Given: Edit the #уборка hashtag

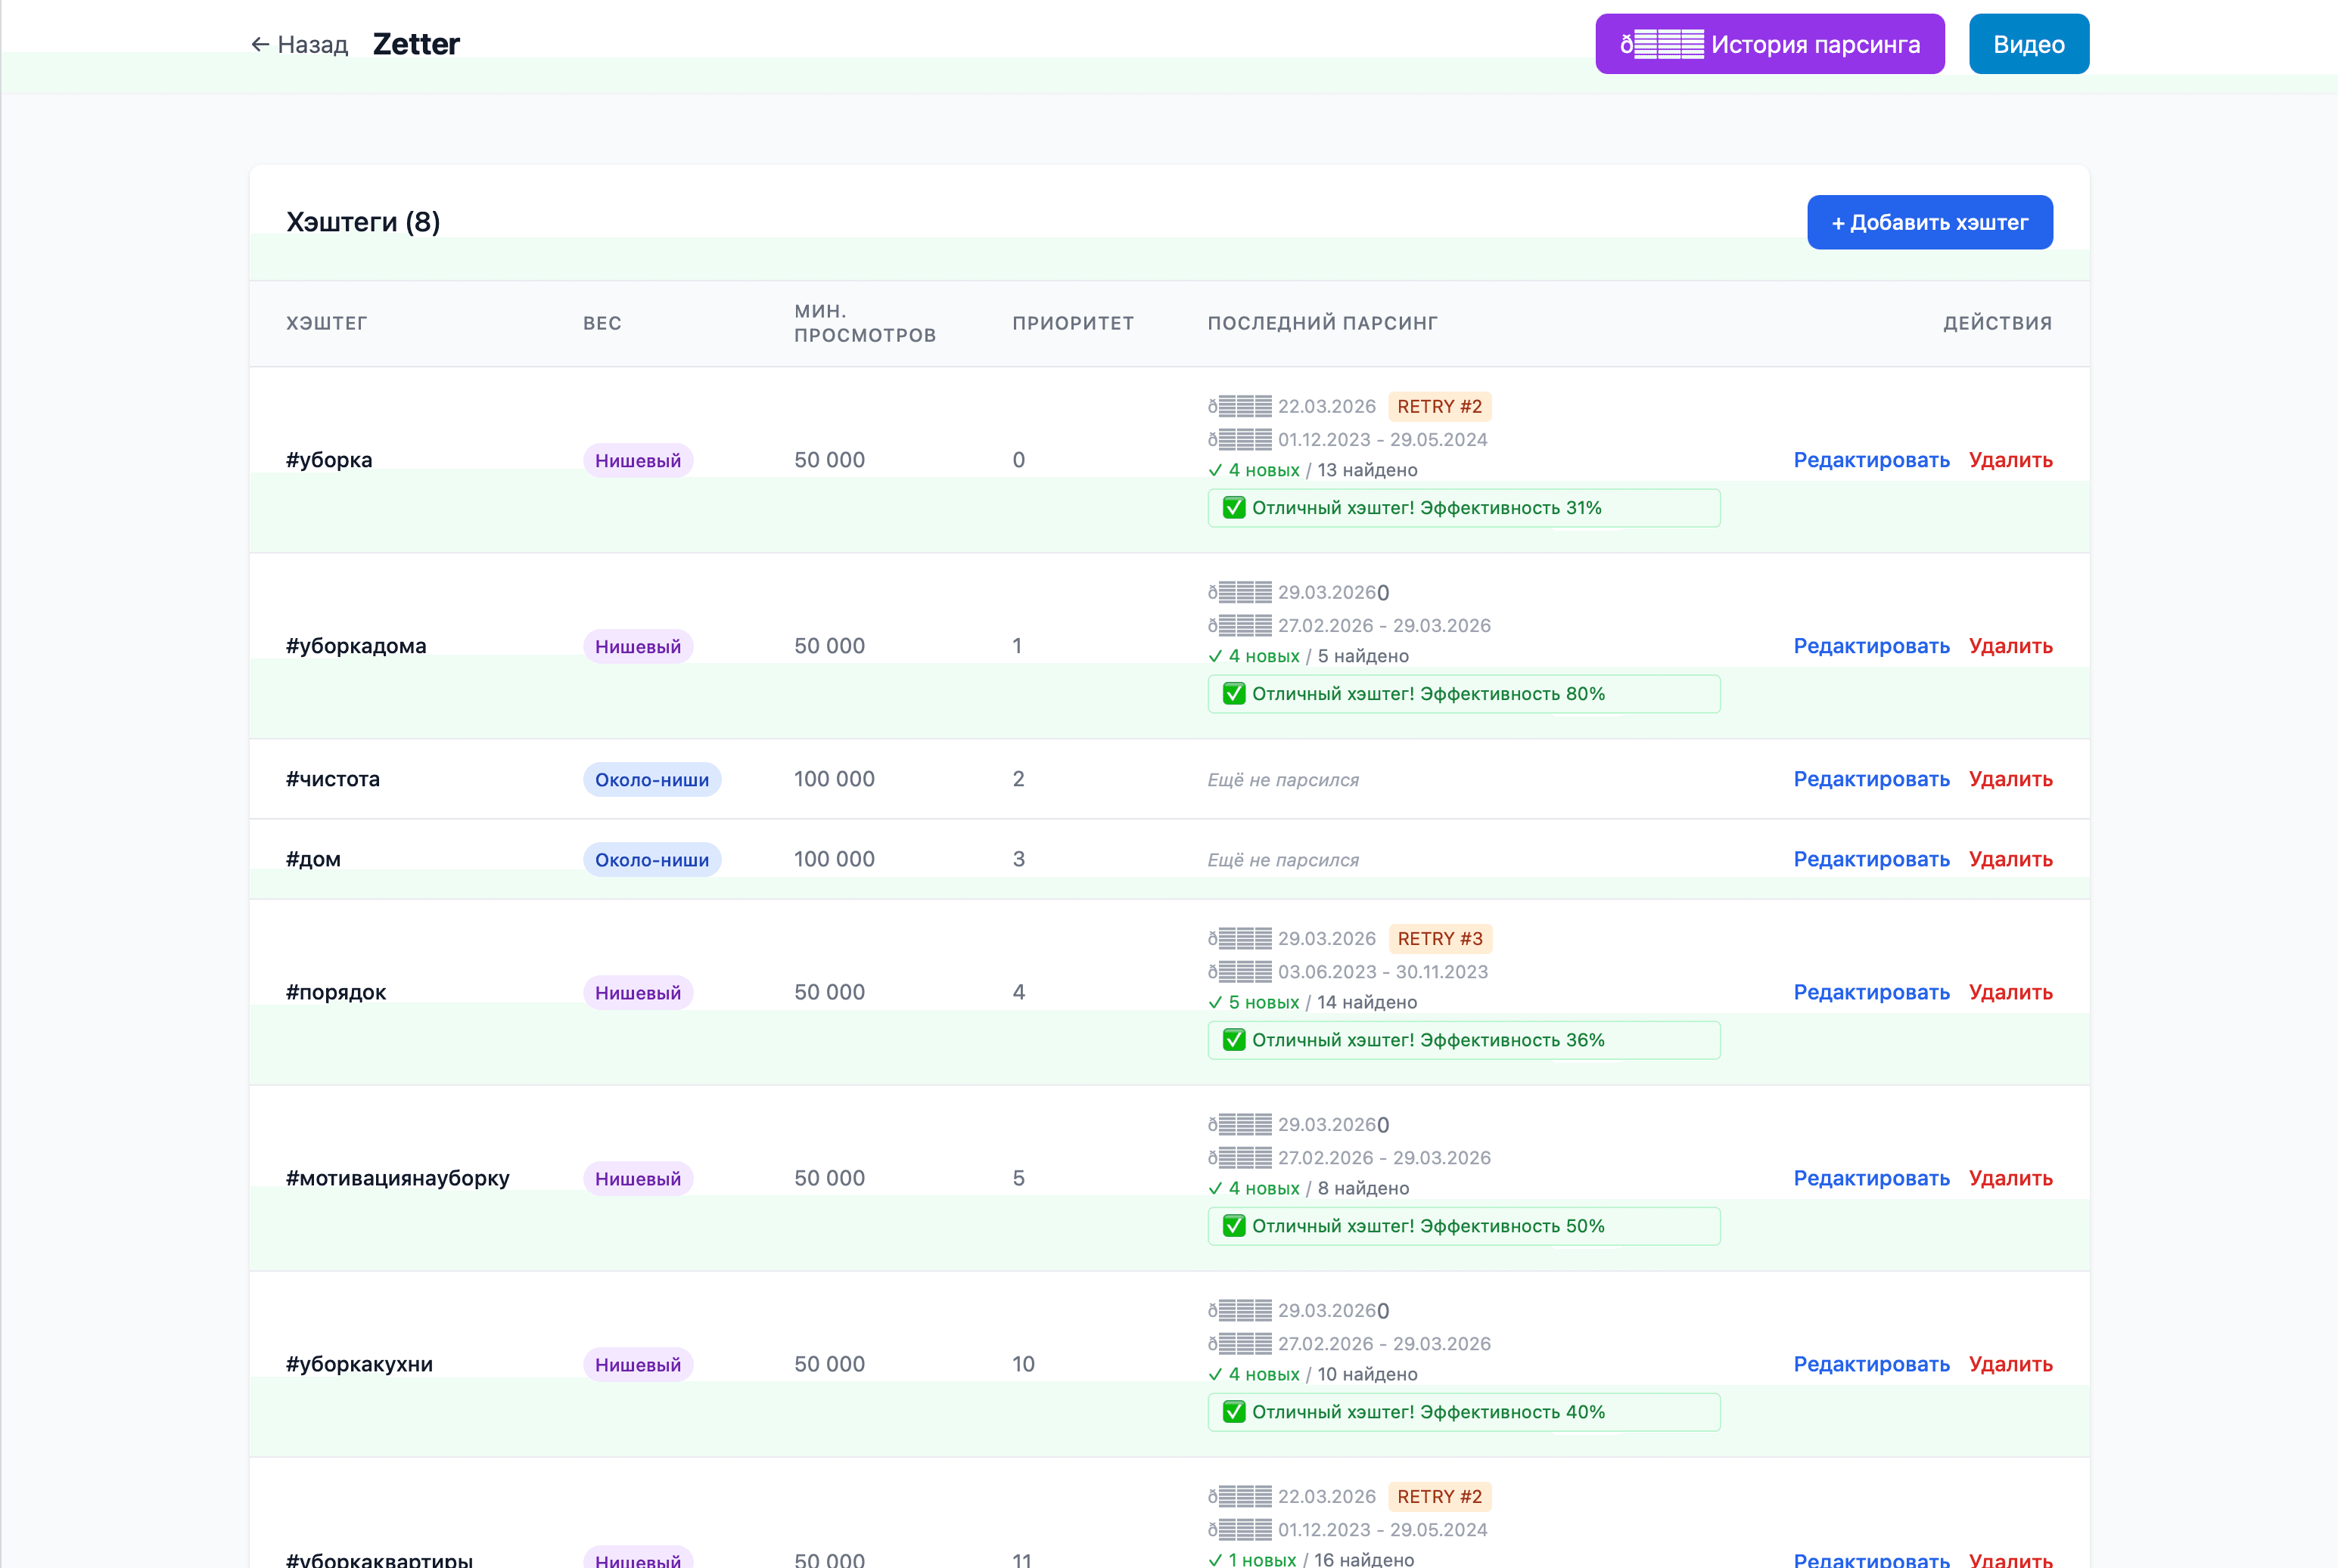Looking at the screenshot, I should 1870,460.
